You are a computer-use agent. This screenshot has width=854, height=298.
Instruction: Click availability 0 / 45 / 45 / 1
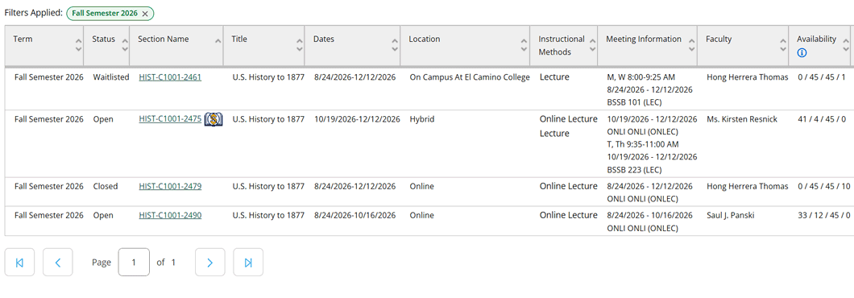click(x=822, y=77)
